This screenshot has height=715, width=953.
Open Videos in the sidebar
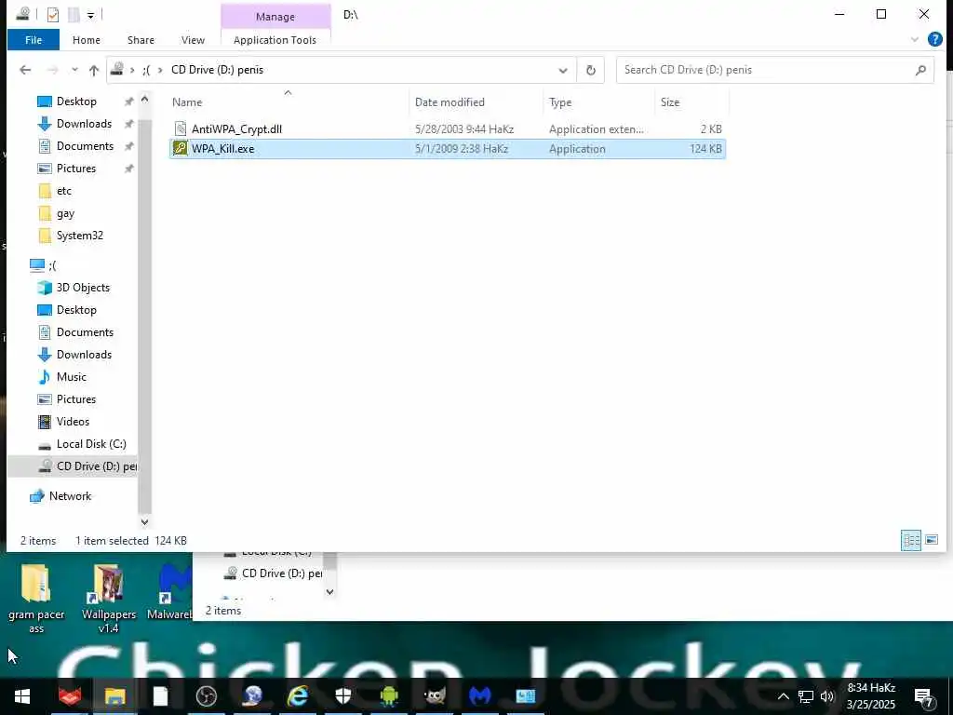tap(73, 422)
